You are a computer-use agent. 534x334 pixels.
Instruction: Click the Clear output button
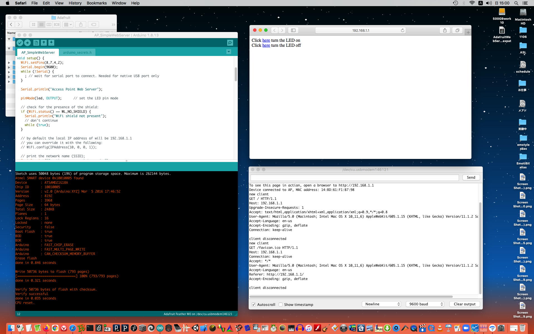[464, 304]
